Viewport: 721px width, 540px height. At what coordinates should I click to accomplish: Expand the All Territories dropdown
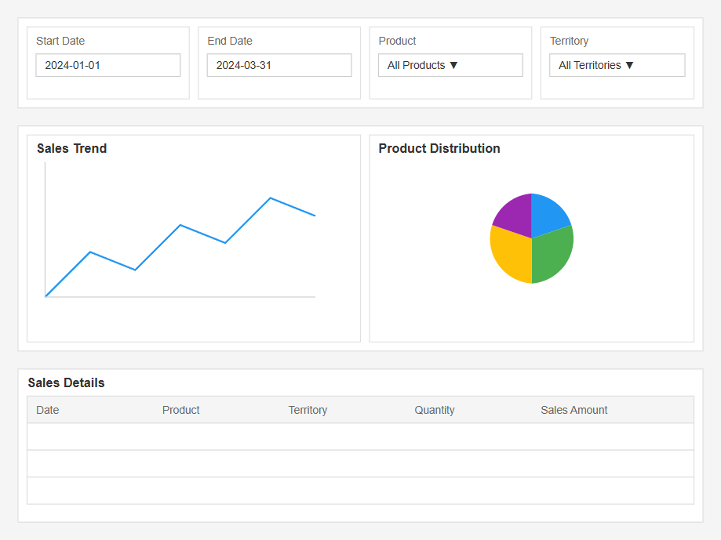(x=617, y=65)
